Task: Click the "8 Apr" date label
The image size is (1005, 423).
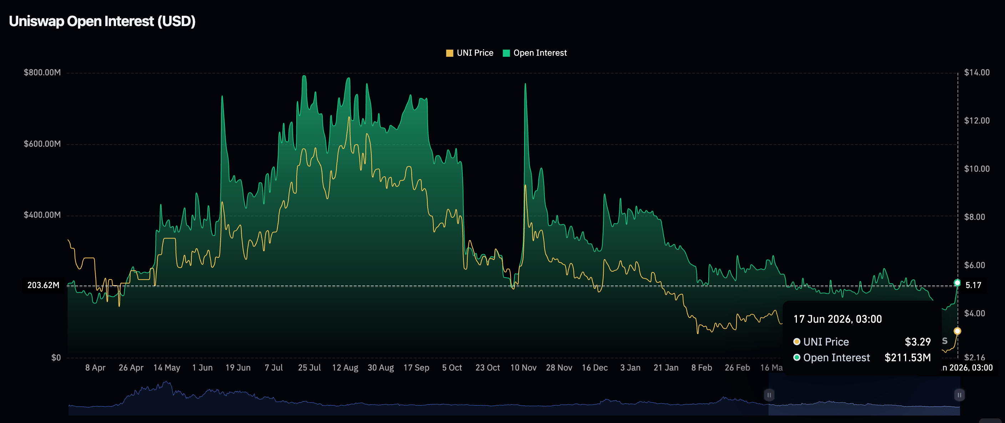Action: click(x=95, y=368)
